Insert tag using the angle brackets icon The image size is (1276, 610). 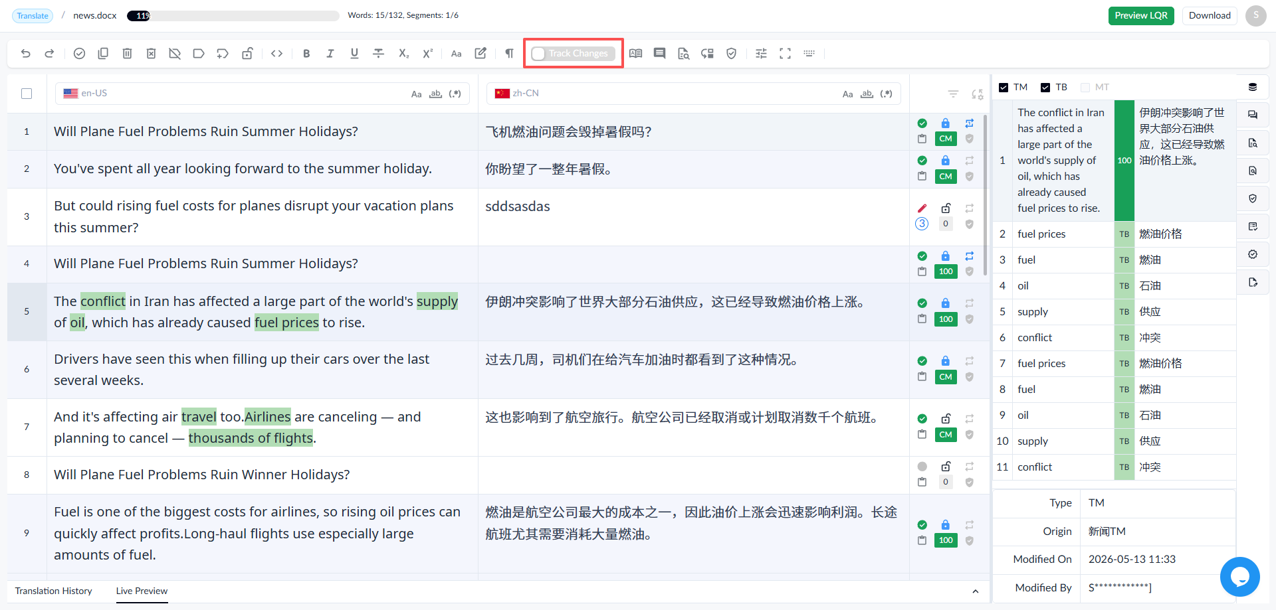[277, 53]
